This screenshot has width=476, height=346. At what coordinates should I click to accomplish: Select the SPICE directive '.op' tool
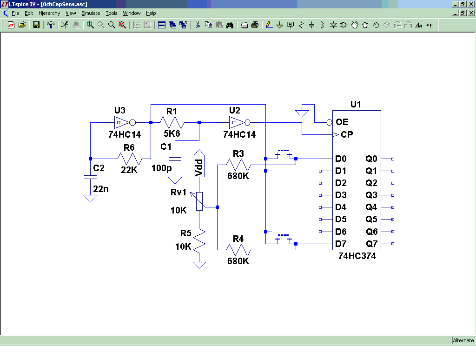[429, 25]
